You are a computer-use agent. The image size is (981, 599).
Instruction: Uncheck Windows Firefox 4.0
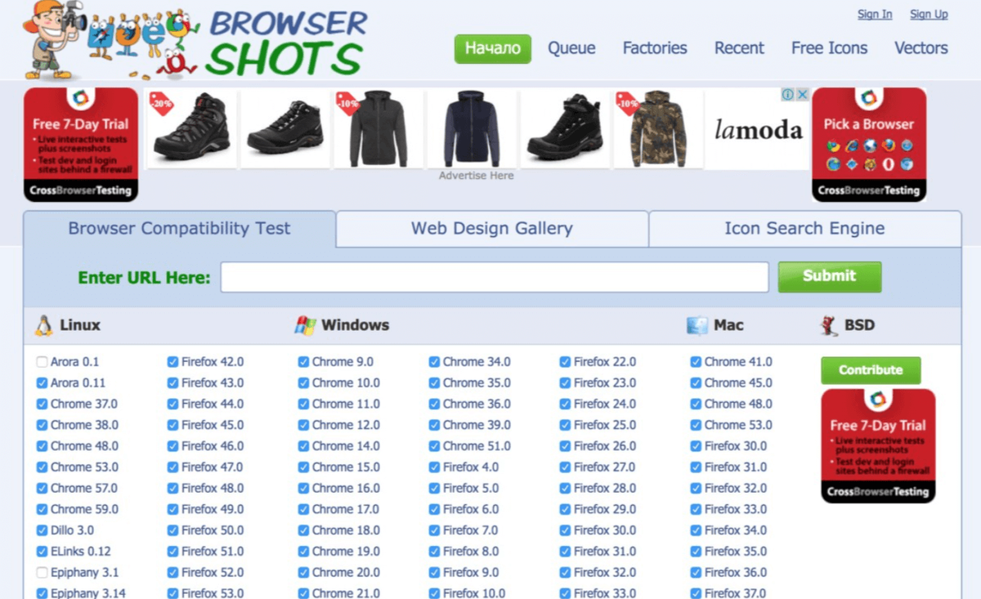435,467
